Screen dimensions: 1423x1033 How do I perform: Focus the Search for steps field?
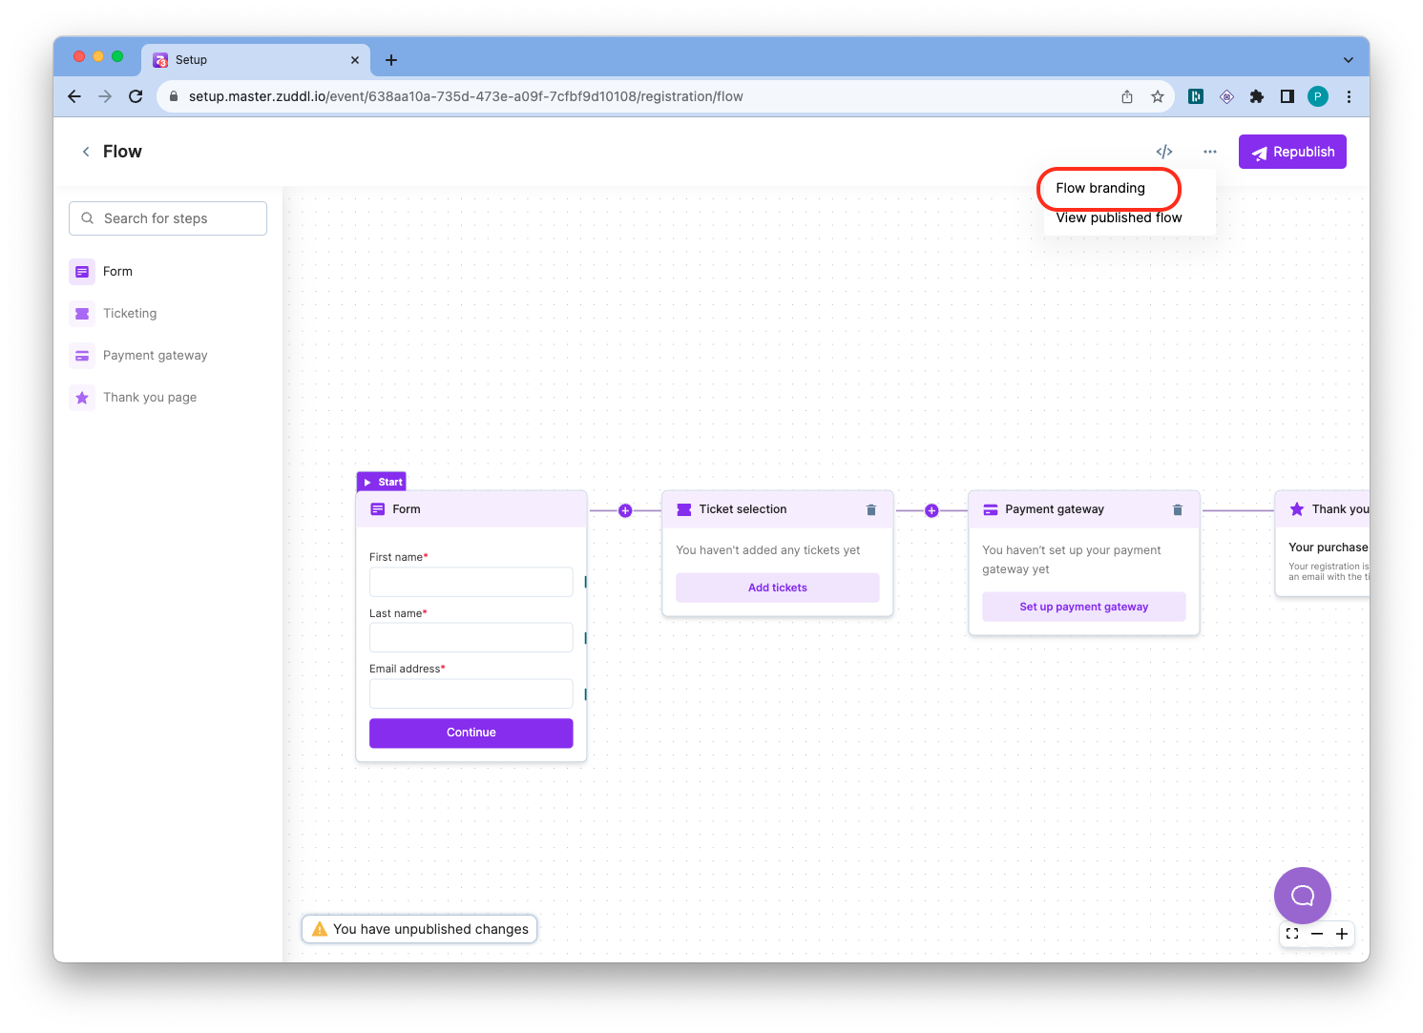click(x=168, y=218)
